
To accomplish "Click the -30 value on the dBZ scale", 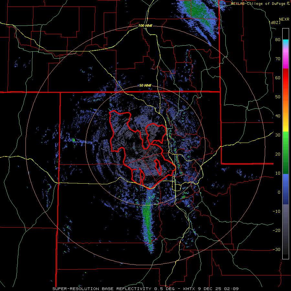I will point(276,249).
